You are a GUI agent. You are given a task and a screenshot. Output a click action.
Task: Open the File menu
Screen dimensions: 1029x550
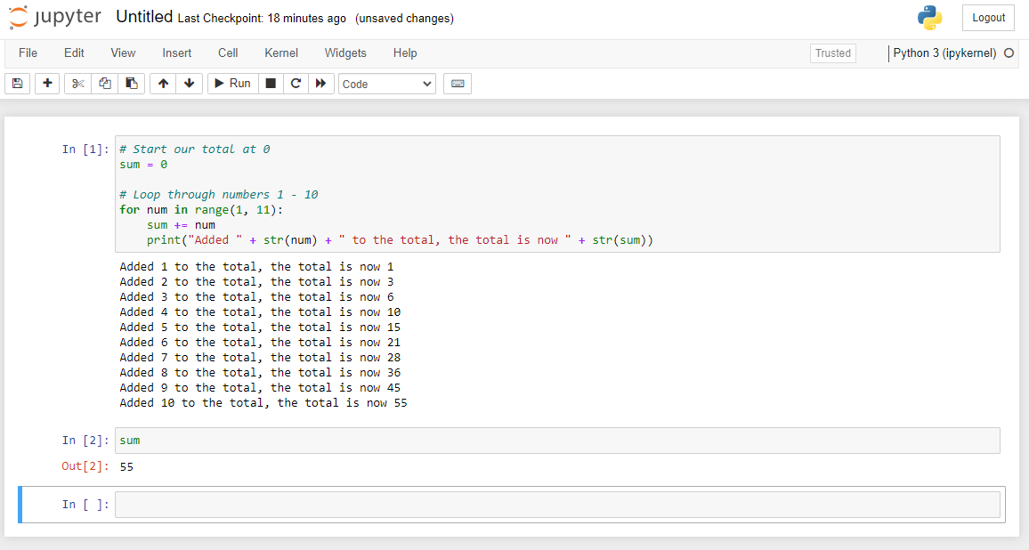point(28,53)
